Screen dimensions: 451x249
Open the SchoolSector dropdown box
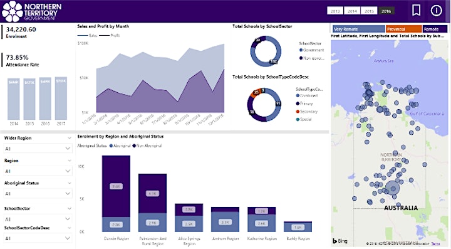tap(38, 219)
